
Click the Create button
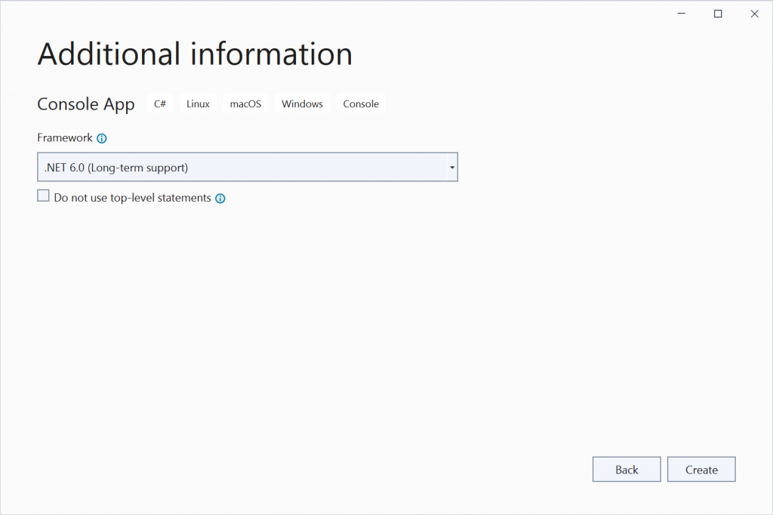tap(701, 469)
